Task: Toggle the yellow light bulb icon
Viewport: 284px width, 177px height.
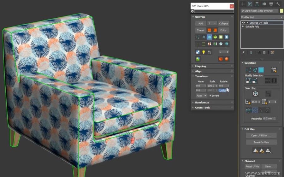Action: point(204,52)
